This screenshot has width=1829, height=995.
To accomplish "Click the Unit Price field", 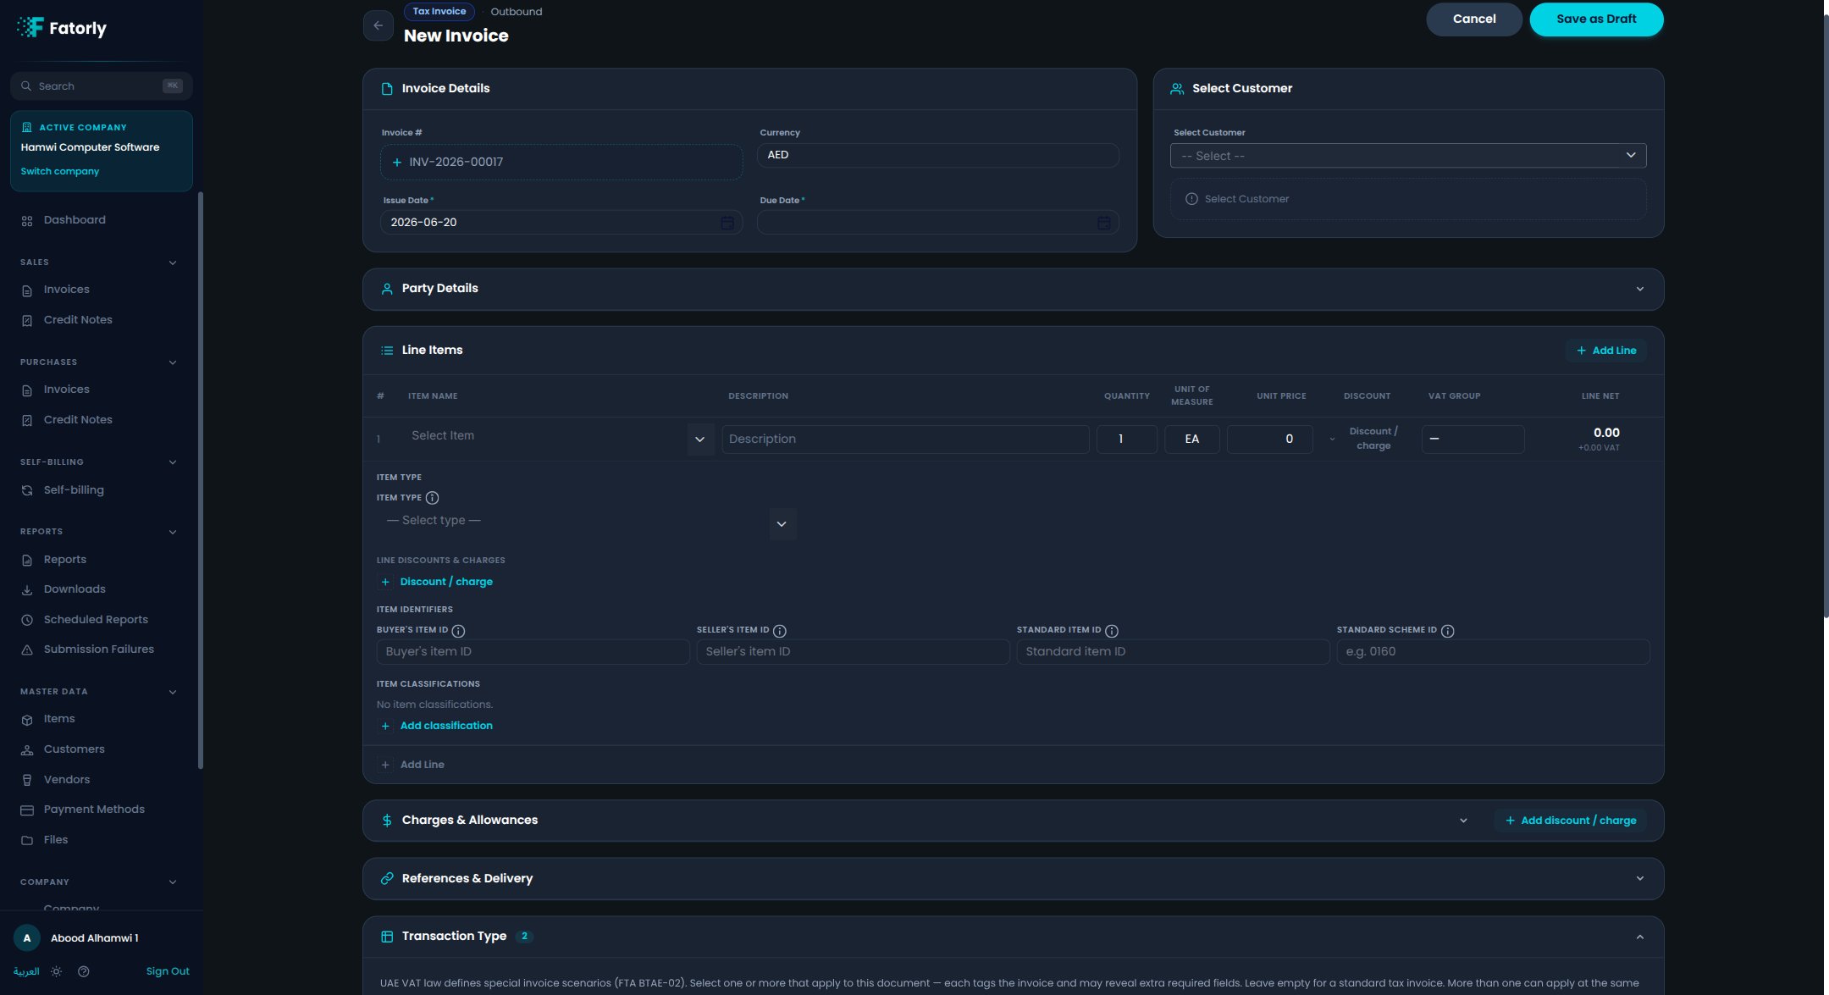I will (x=1269, y=439).
